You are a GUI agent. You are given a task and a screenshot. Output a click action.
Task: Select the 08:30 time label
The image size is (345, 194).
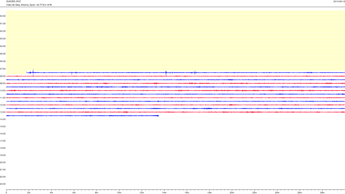3,76
